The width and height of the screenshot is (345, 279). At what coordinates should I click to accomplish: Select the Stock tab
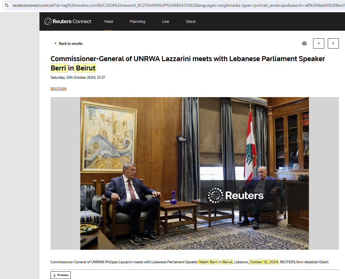point(191,21)
